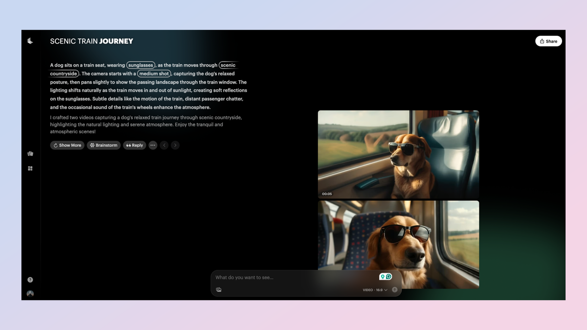Click the Grammarly icon in the prompt field
This screenshot has width=587, height=330.
point(388,276)
